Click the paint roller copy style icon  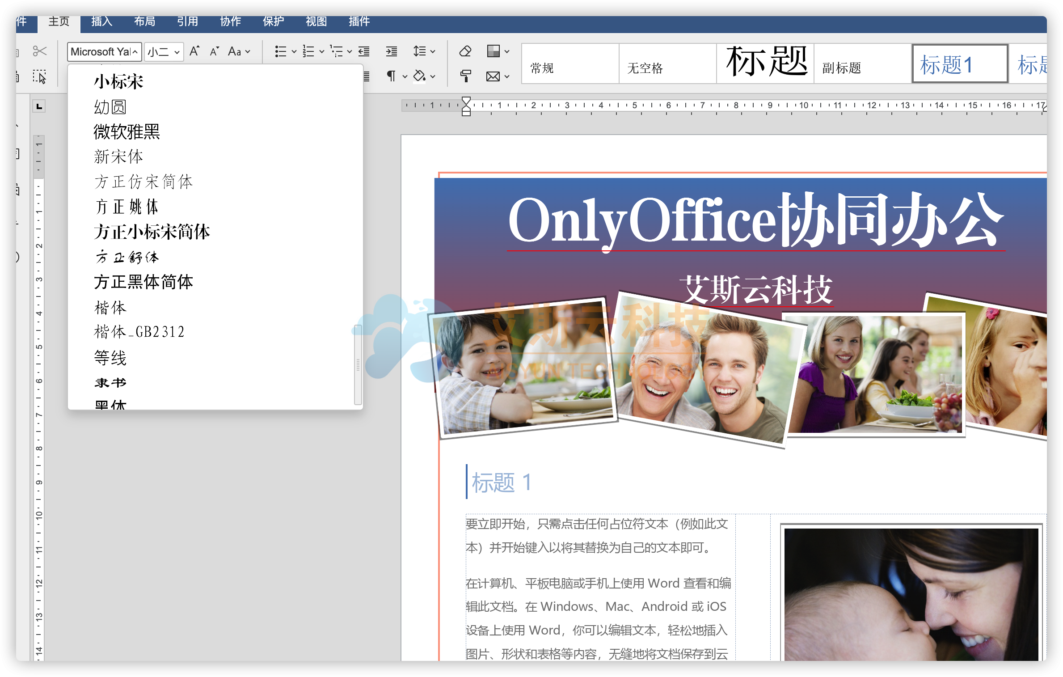click(x=465, y=76)
